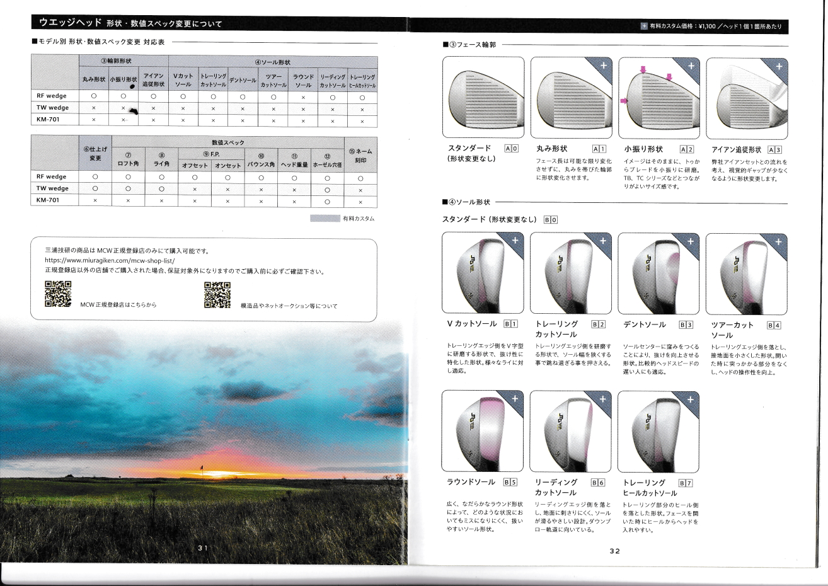Click the RF wedge row label in top table
The image size is (828, 586).
click(x=52, y=96)
